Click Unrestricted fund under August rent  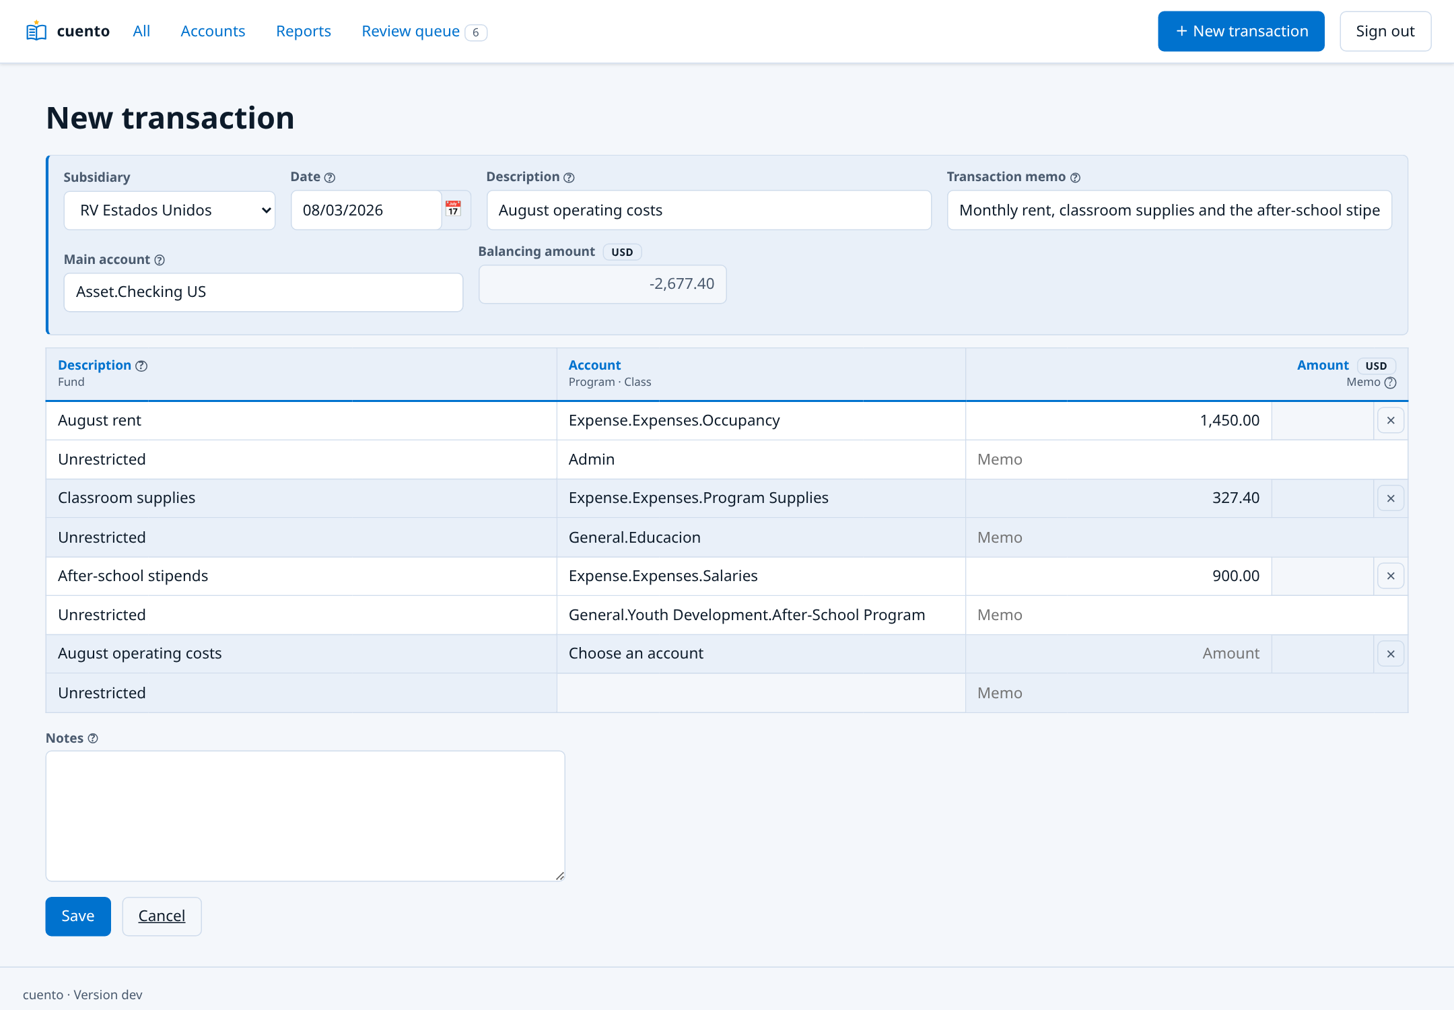[302, 460]
